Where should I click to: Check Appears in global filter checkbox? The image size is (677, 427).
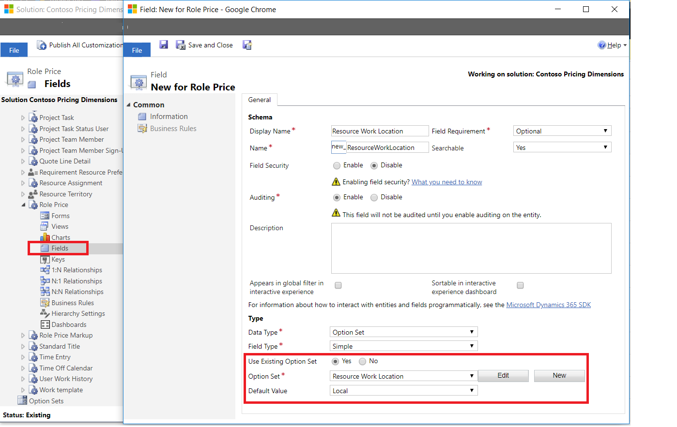[338, 285]
